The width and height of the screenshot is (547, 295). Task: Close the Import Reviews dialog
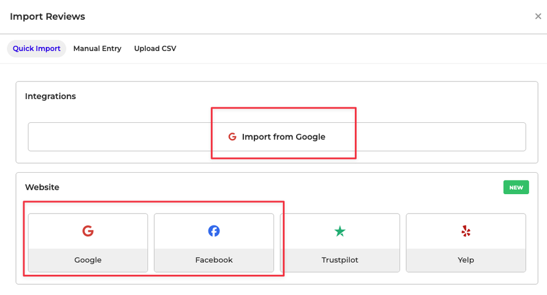click(x=538, y=17)
